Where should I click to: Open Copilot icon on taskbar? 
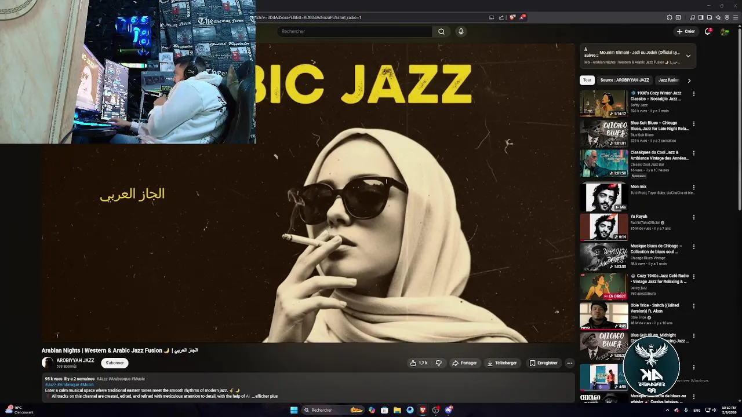[x=372, y=410]
